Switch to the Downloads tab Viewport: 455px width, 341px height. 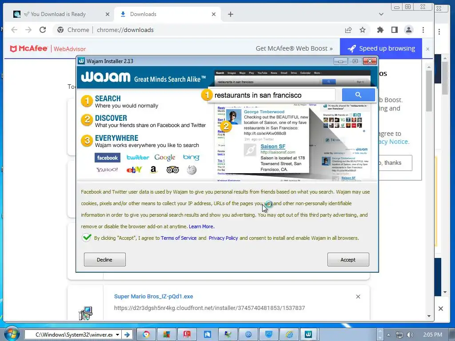143,14
